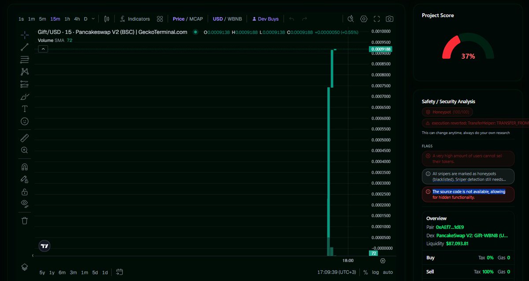Activate the zoom in tool

click(x=25, y=150)
